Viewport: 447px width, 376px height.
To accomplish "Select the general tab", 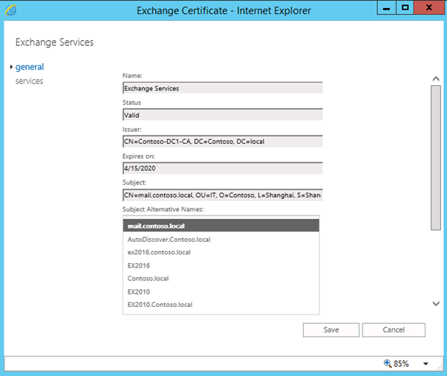I will [30, 67].
